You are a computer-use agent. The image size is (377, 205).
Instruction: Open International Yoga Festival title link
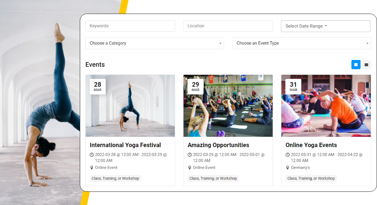coord(125,145)
